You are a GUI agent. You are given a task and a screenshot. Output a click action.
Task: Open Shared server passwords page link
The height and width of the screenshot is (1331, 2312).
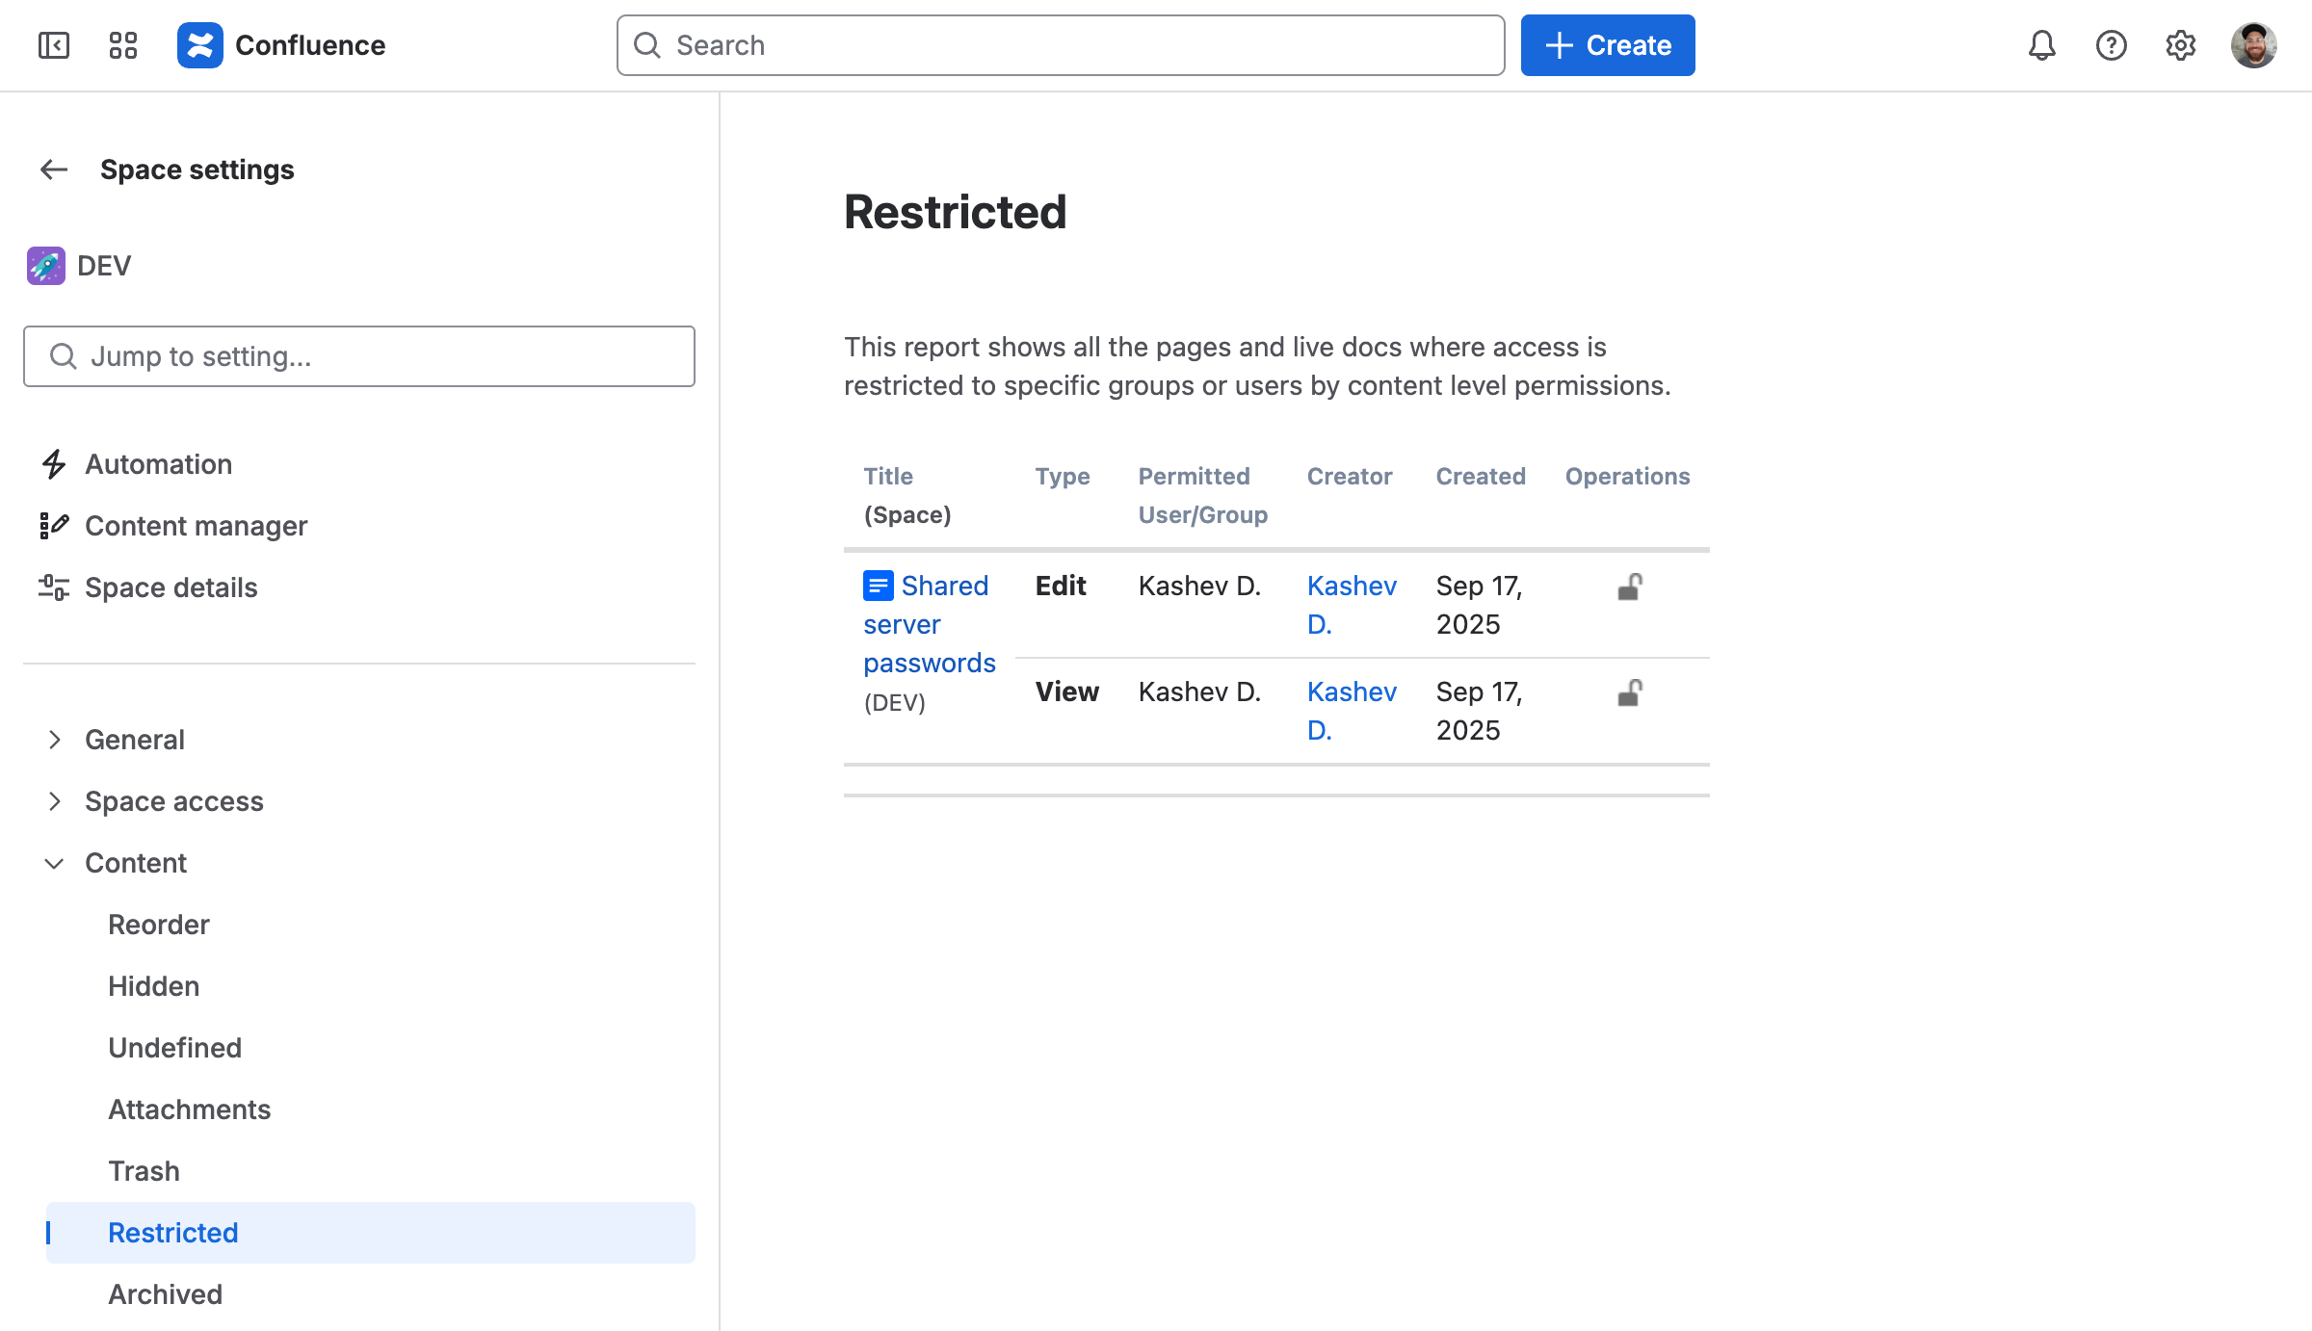[x=929, y=624]
